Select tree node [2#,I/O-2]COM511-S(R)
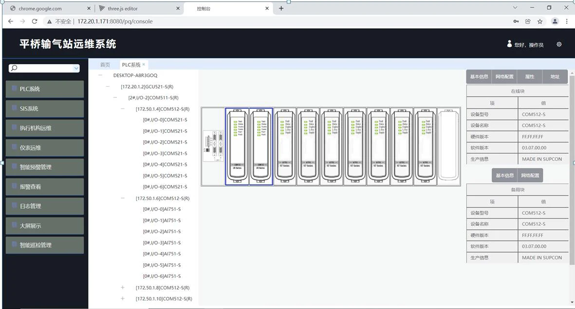 pos(153,98)
